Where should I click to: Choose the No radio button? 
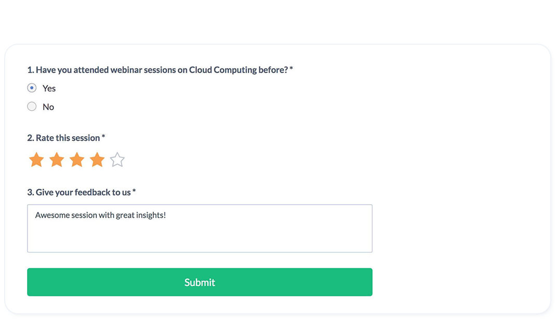[32, 107]
